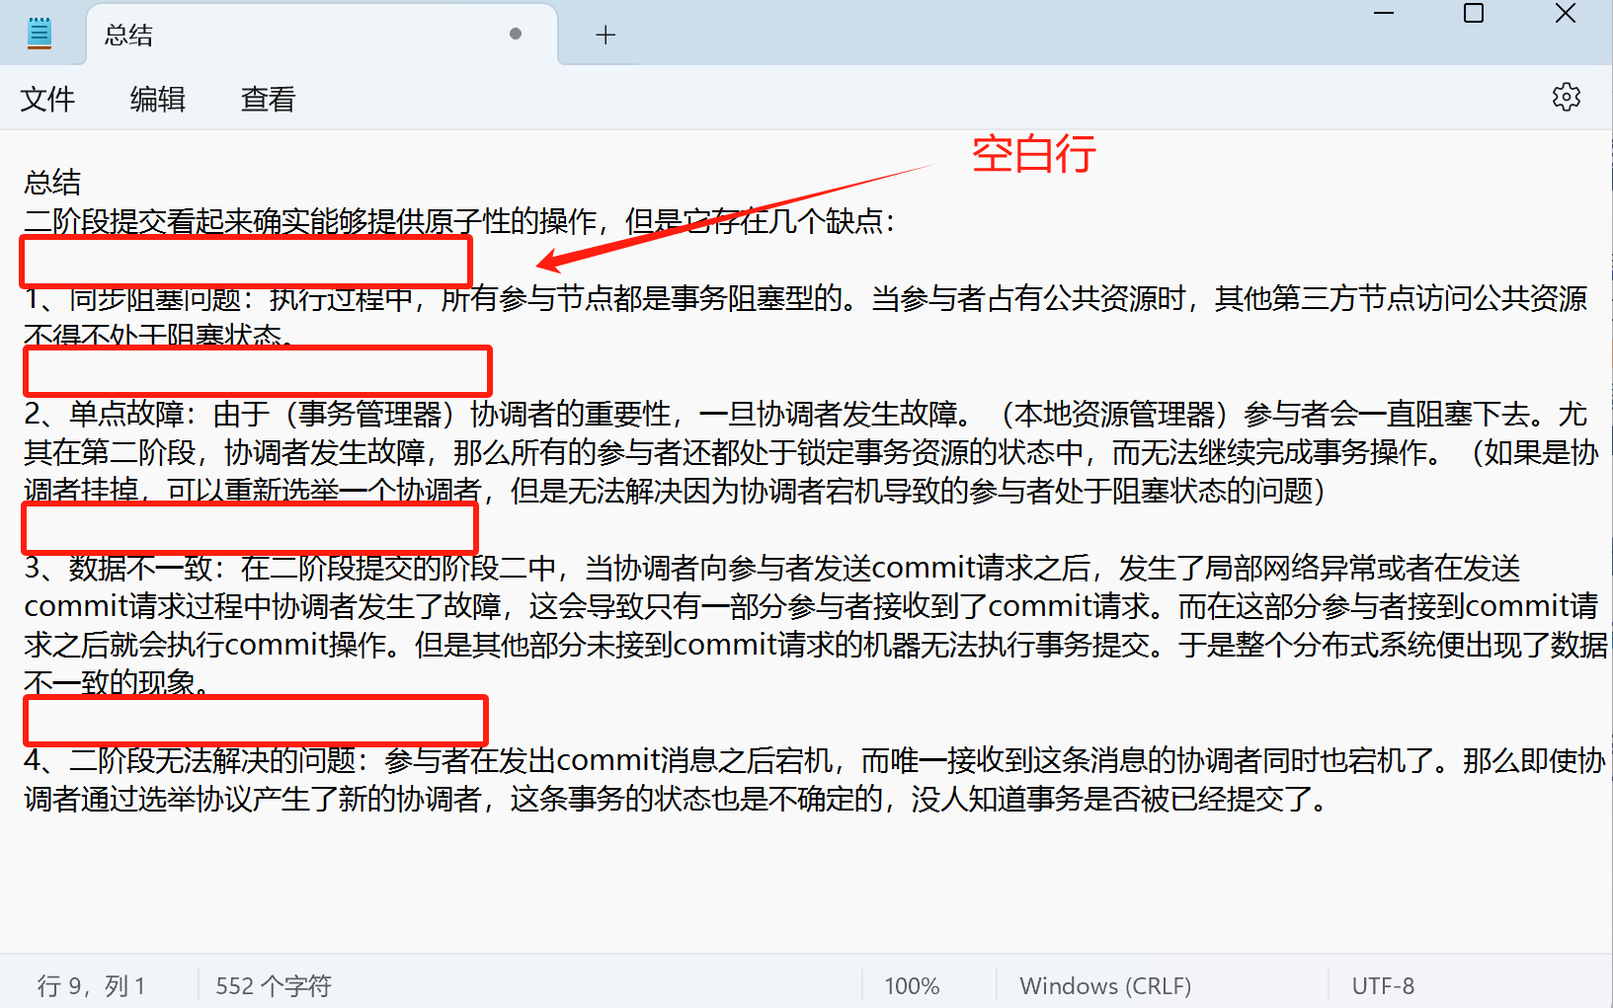
Task: Open the 查看 menu
Action: [x=266, y=99]
